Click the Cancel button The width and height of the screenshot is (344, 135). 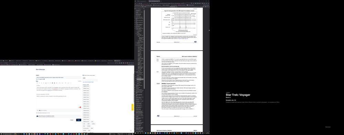click(x=72, y=120)
